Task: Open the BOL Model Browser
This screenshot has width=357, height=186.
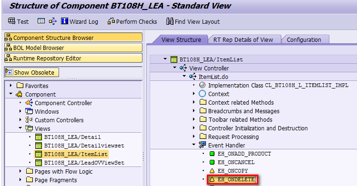Action: click(73, 48)
